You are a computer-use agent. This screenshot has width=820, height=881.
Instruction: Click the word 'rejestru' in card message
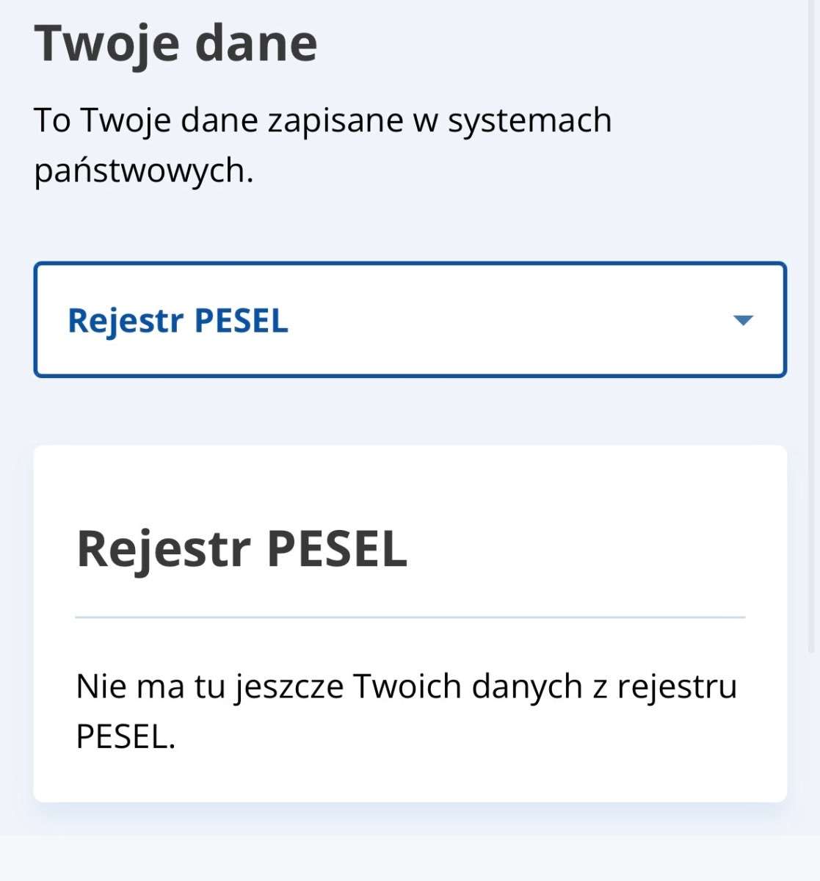[x=676, y=688]
